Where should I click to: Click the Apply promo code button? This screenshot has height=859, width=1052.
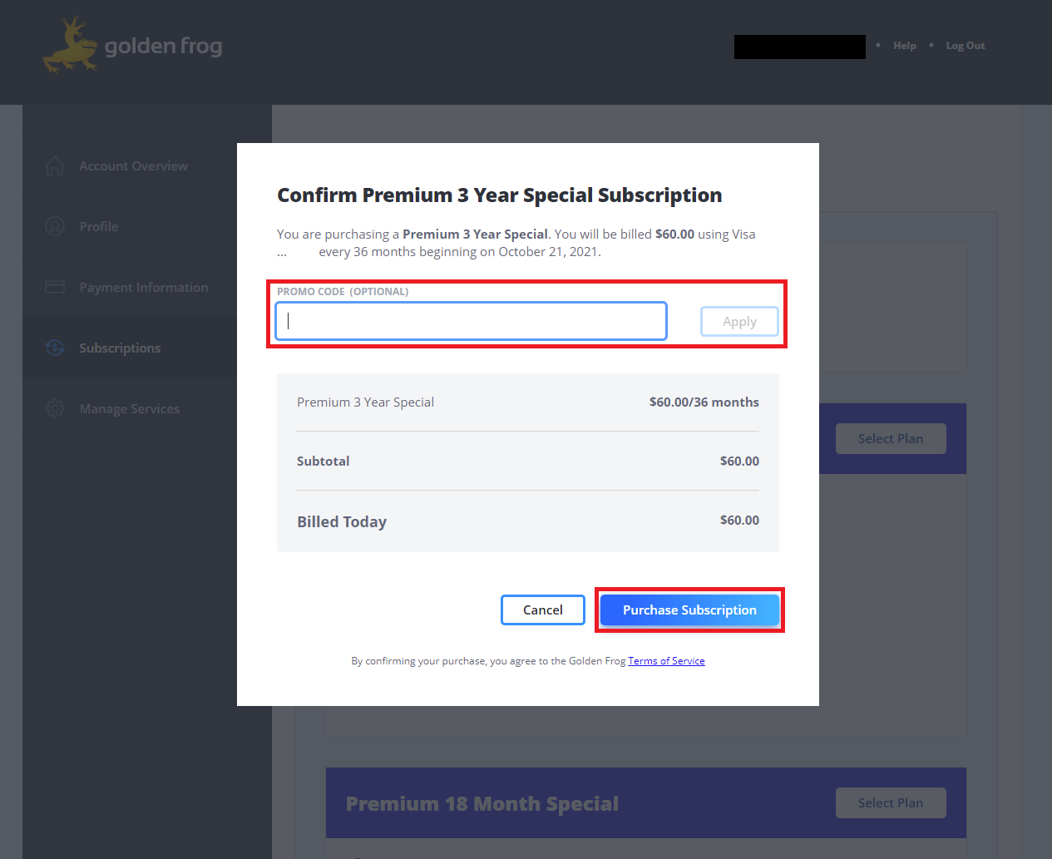tap(739, 321)
